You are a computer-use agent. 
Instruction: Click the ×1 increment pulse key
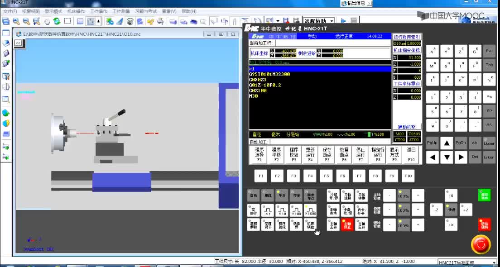[x=268, y=210]
